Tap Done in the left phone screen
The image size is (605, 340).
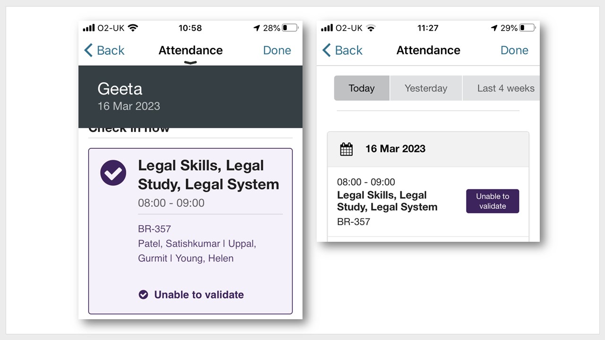coord(277,50)
